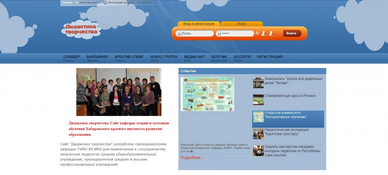388x175 pixels.
Task: Switch to the Вход и регистрация tab
Action: tap(199, 24)
